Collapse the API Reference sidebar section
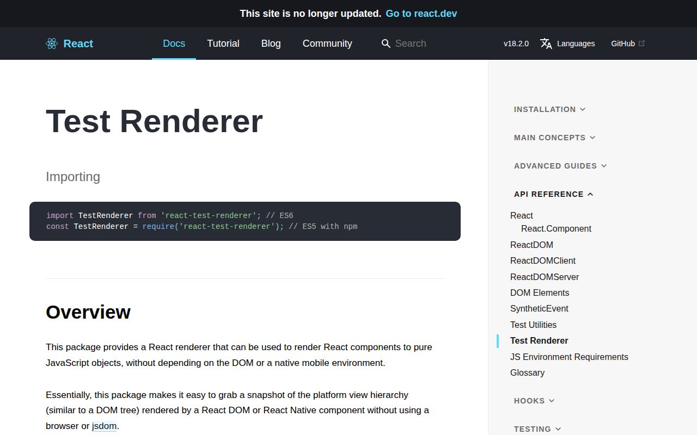697x435 pixels. (x=553, y=194)
